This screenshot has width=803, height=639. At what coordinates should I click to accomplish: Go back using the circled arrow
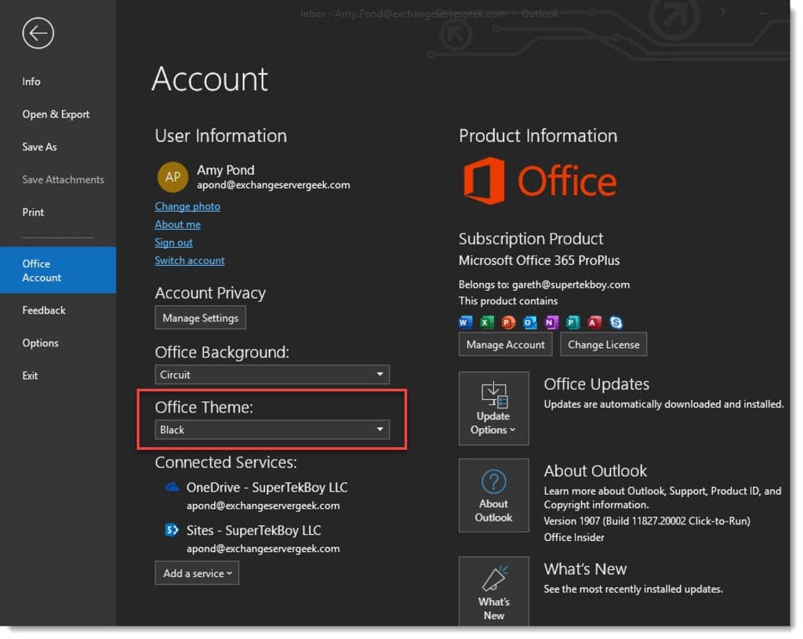(38, 33)
